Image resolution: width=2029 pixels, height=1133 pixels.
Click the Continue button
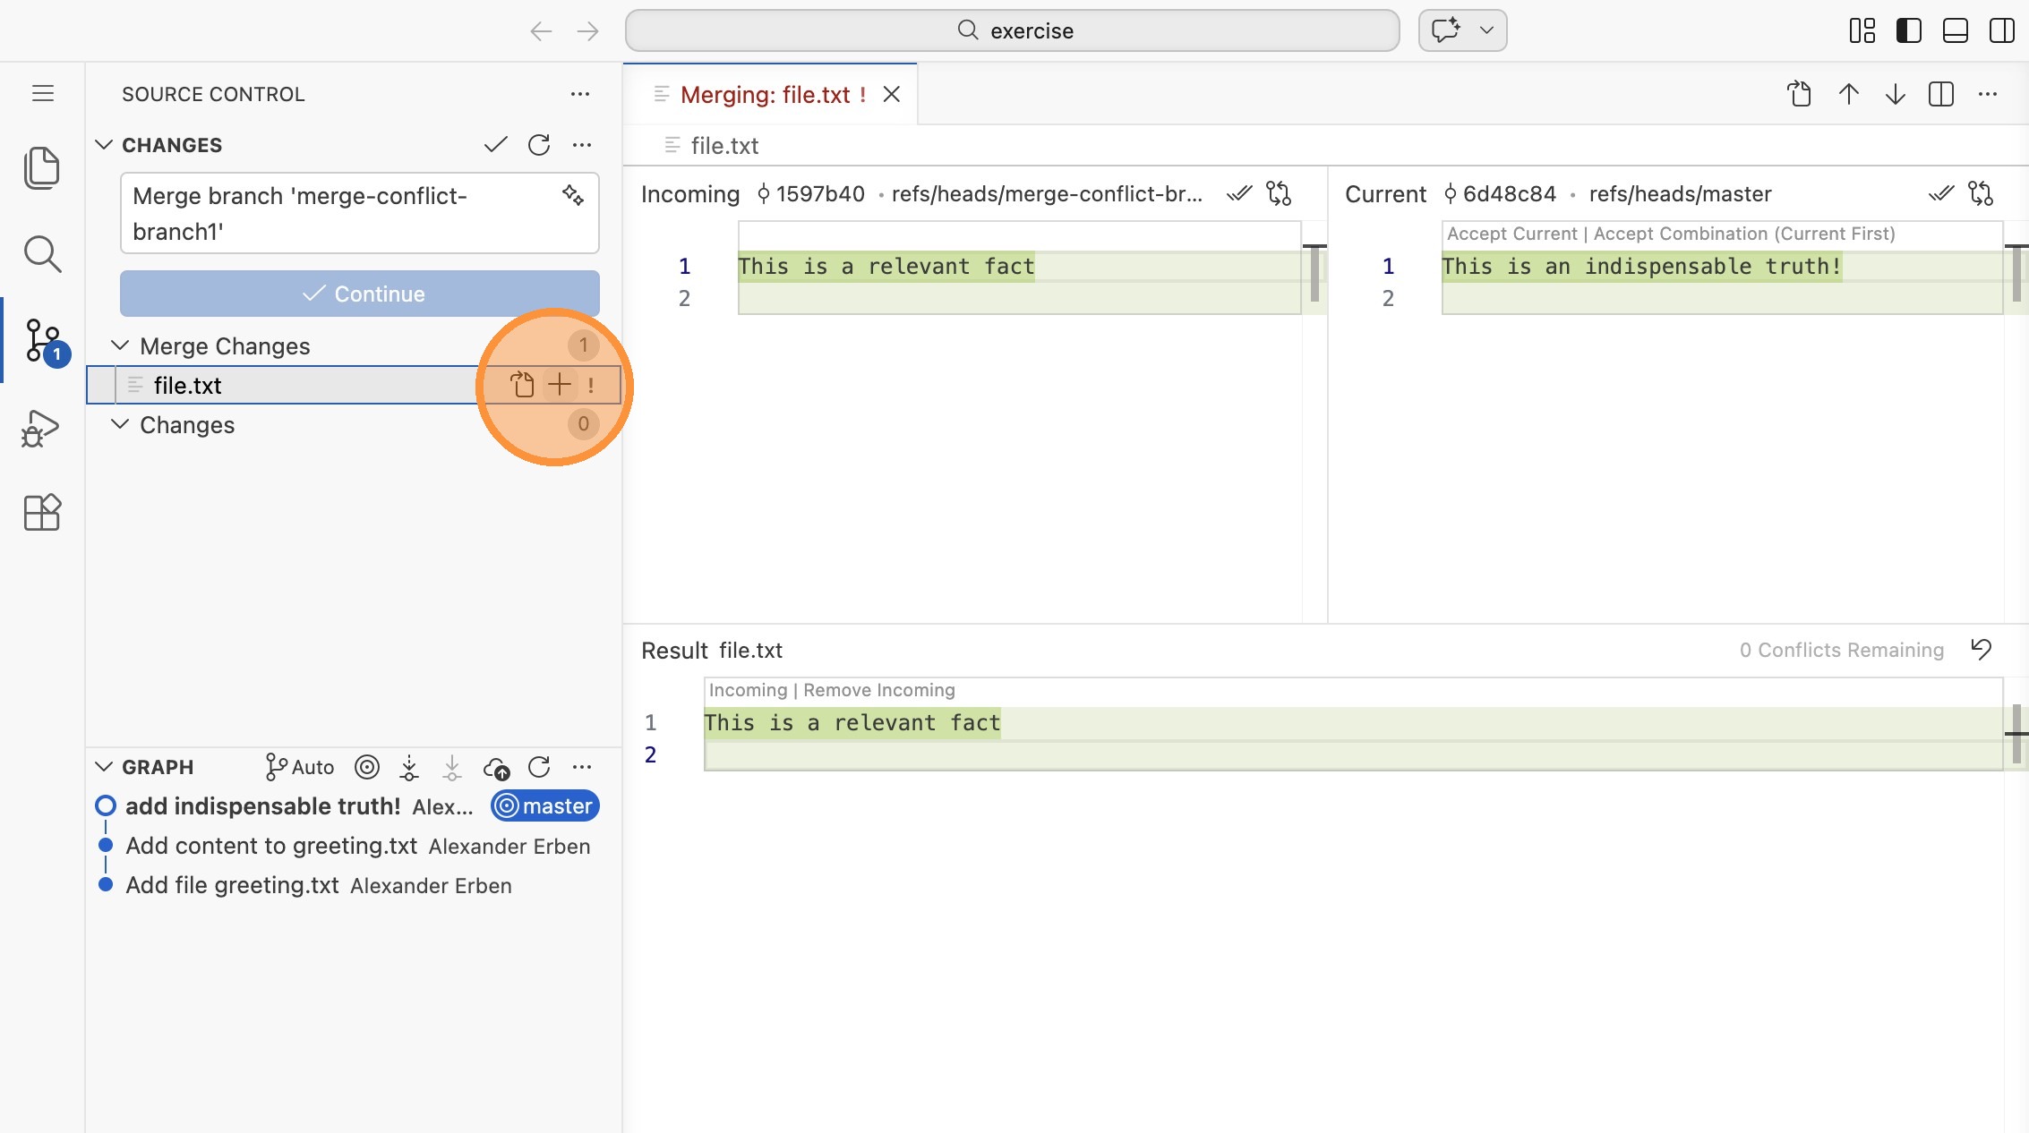coord(360,294)
